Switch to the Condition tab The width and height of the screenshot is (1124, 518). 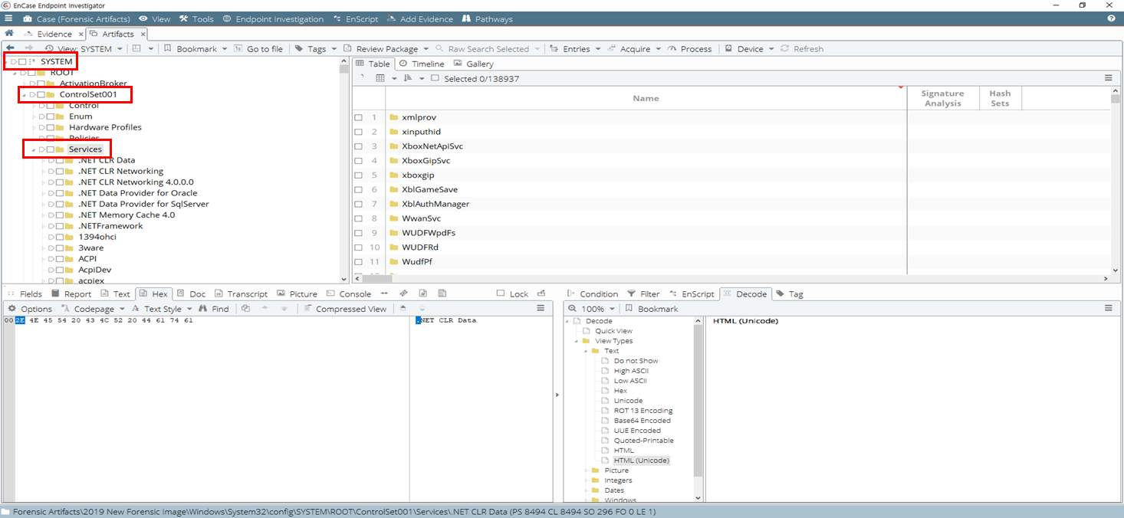click(593, 293)
